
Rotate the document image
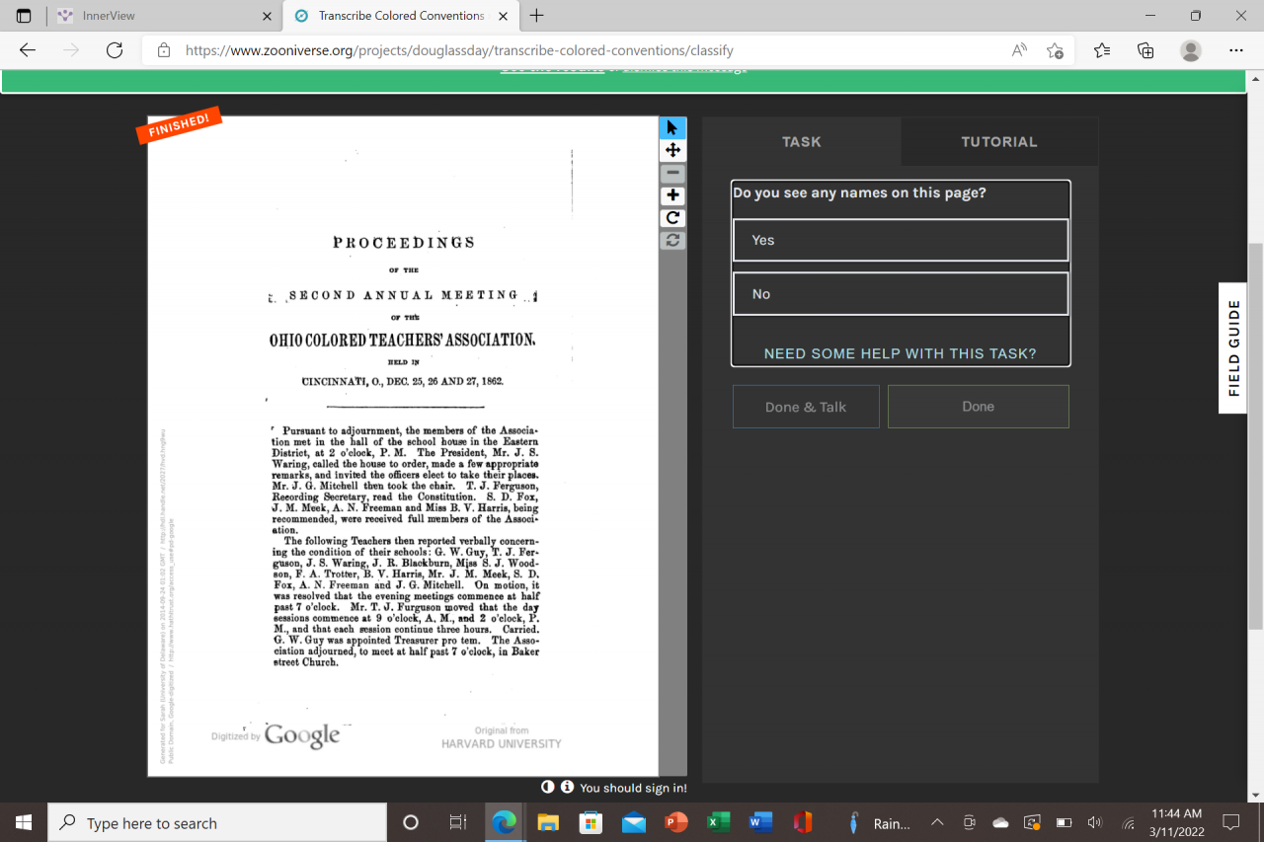(x=672, y=218)
